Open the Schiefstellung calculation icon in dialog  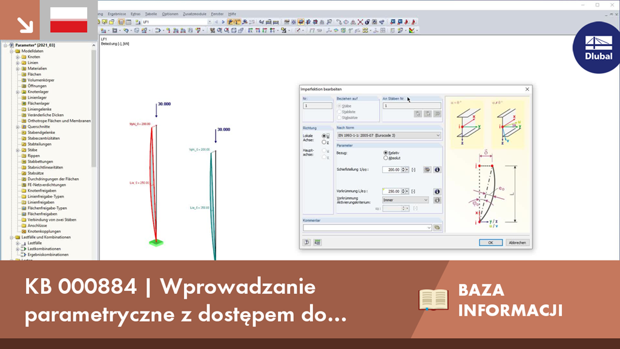pos(427,170)
